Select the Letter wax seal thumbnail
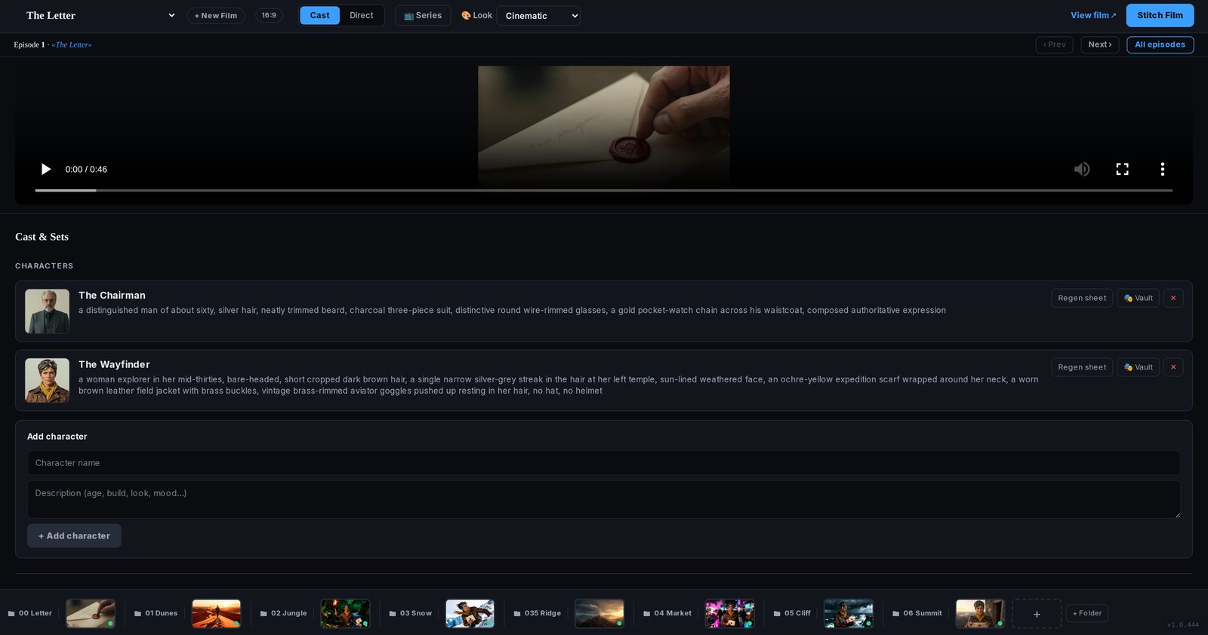 91,613
